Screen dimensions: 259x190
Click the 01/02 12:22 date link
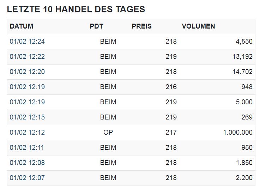click(27, 57)
